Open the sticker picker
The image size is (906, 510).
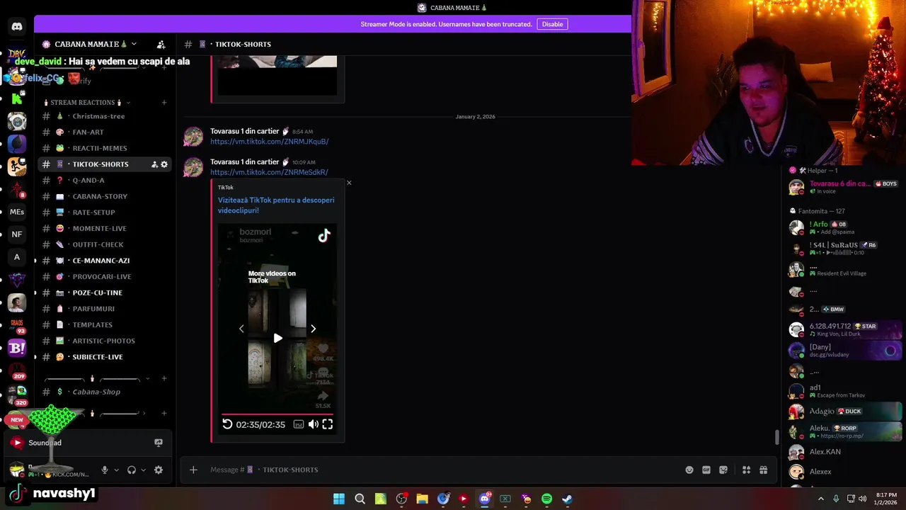pyautogui.click(x=723, y=470)
